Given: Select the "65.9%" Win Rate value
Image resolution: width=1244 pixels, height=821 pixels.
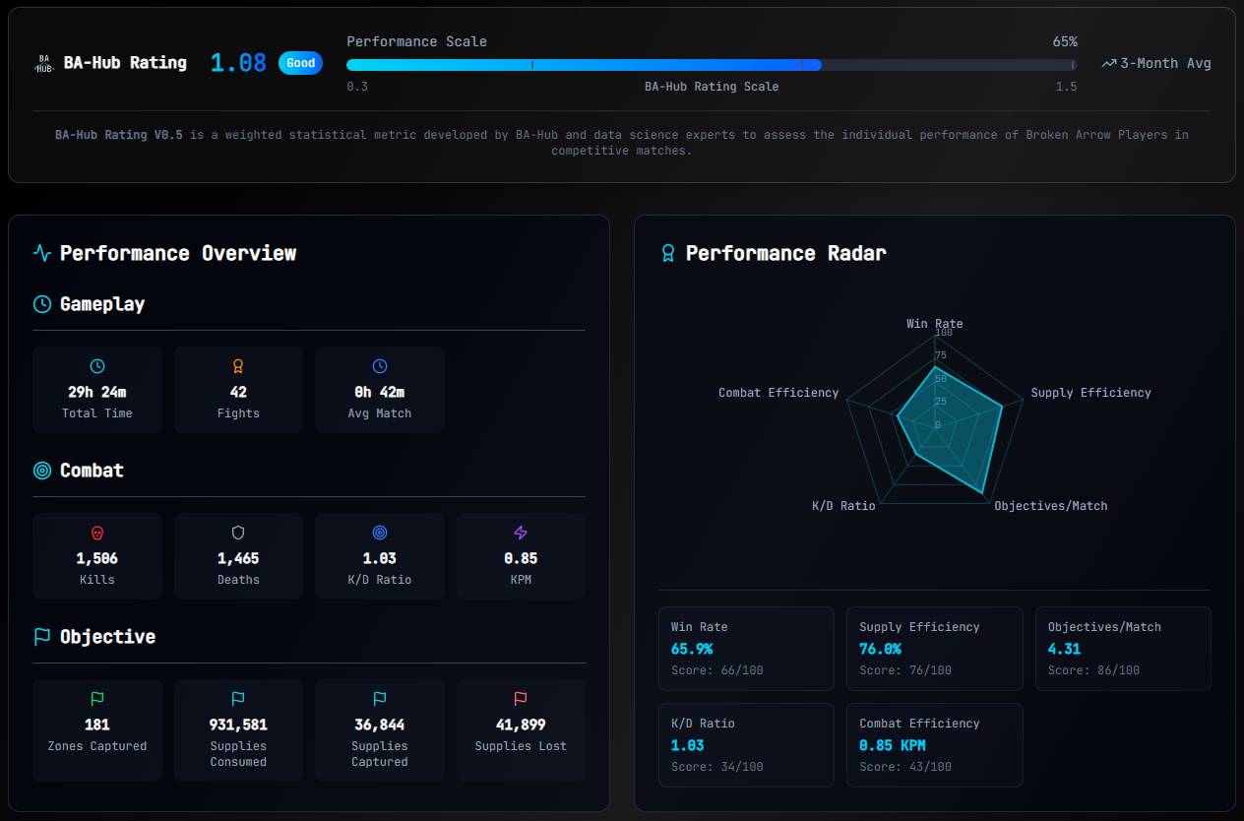Looking at the screenshot, I should pos(692,649).
